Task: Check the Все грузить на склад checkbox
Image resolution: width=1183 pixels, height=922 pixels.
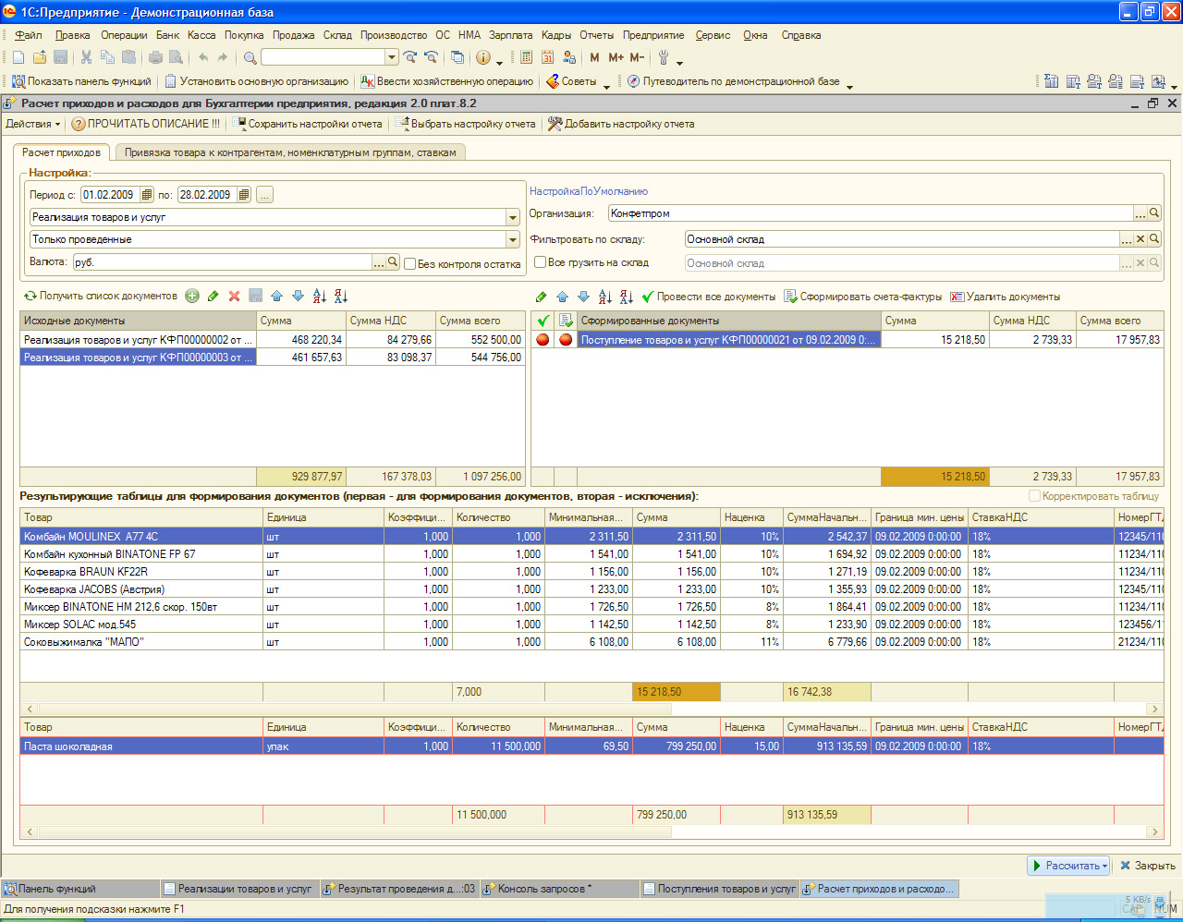Action: tap(541, 262)
